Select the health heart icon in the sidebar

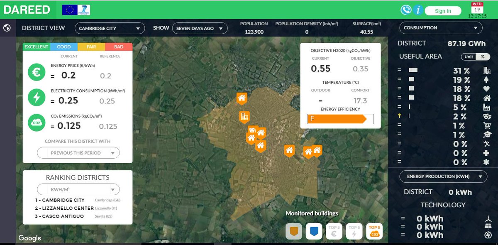[486, 89]
